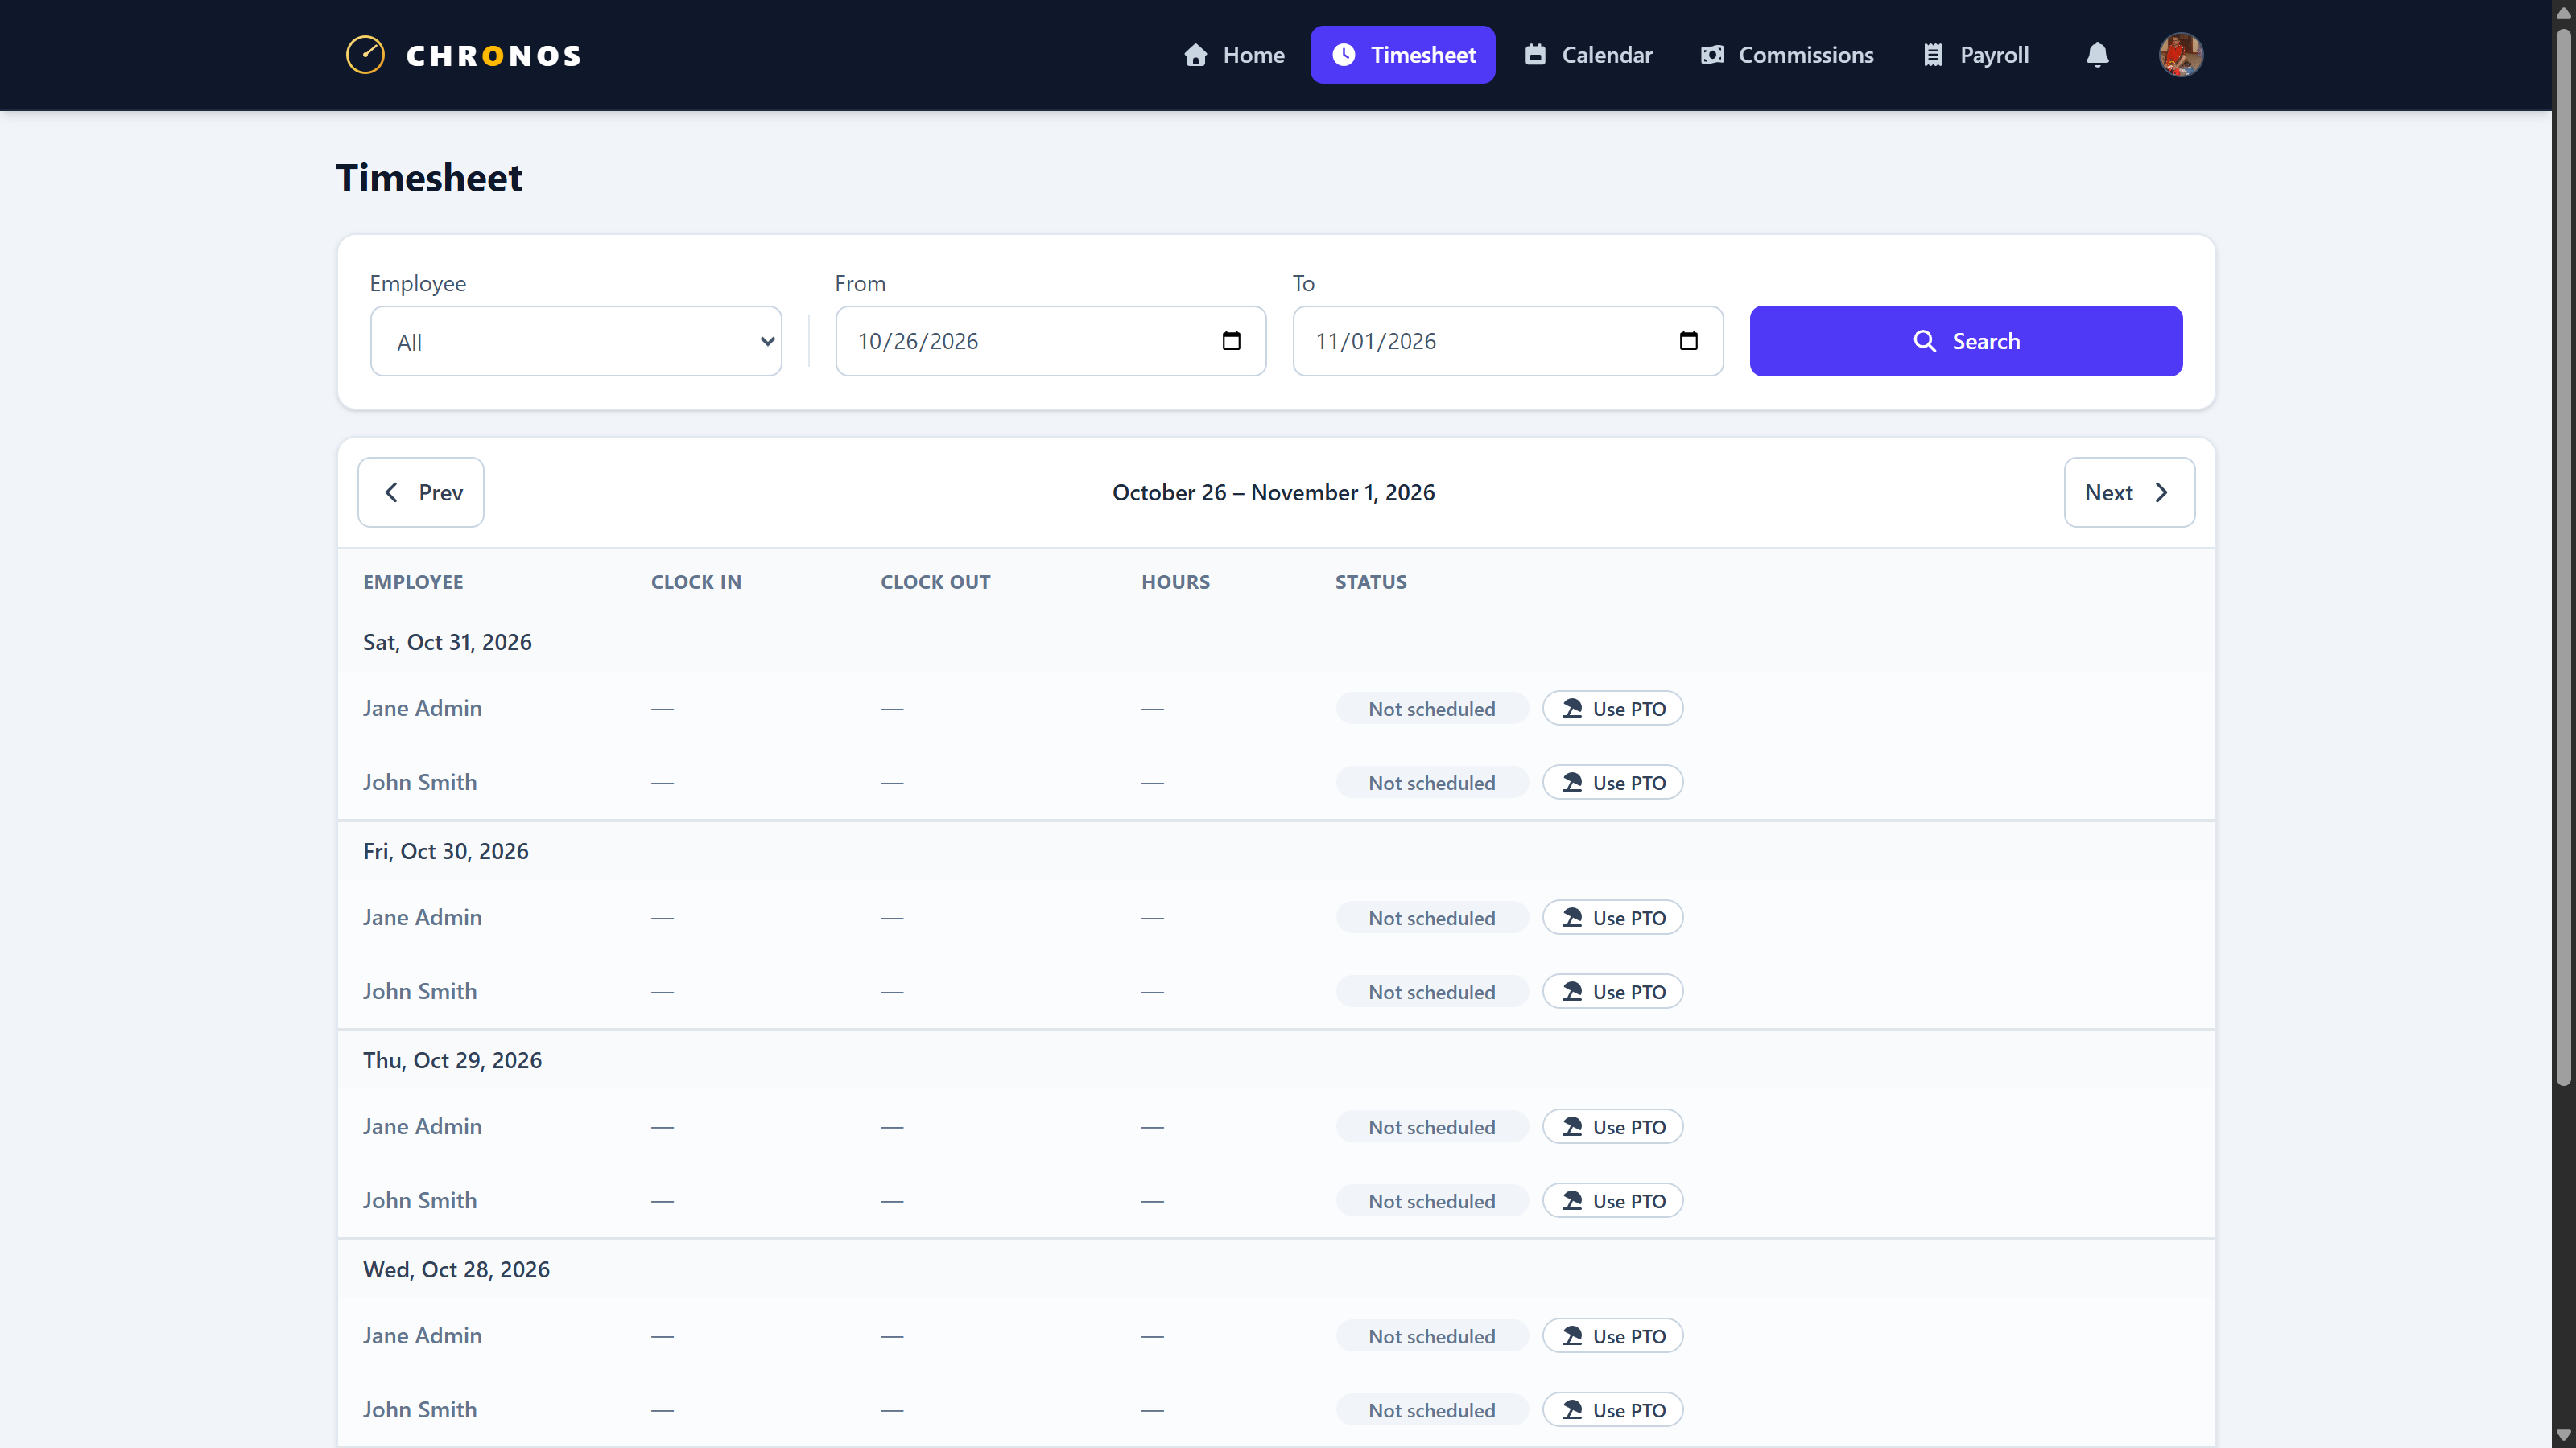Click the page vertical scrollbar
Viewport: 2576px width, 1448px height.
click(x=2564, y=556)
